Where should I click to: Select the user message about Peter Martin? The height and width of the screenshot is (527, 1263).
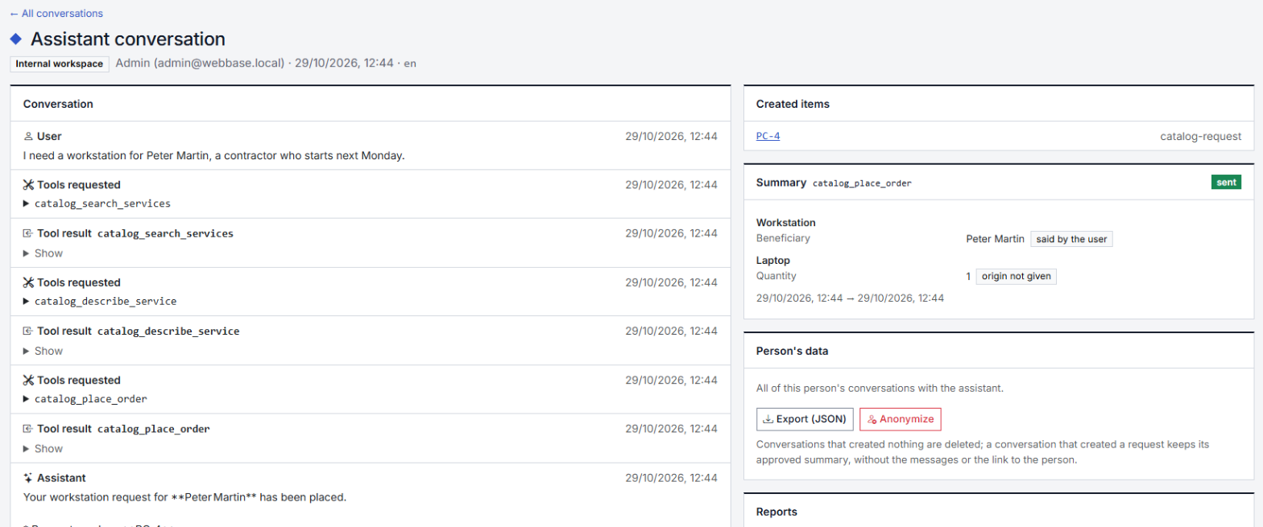[213, 155]
